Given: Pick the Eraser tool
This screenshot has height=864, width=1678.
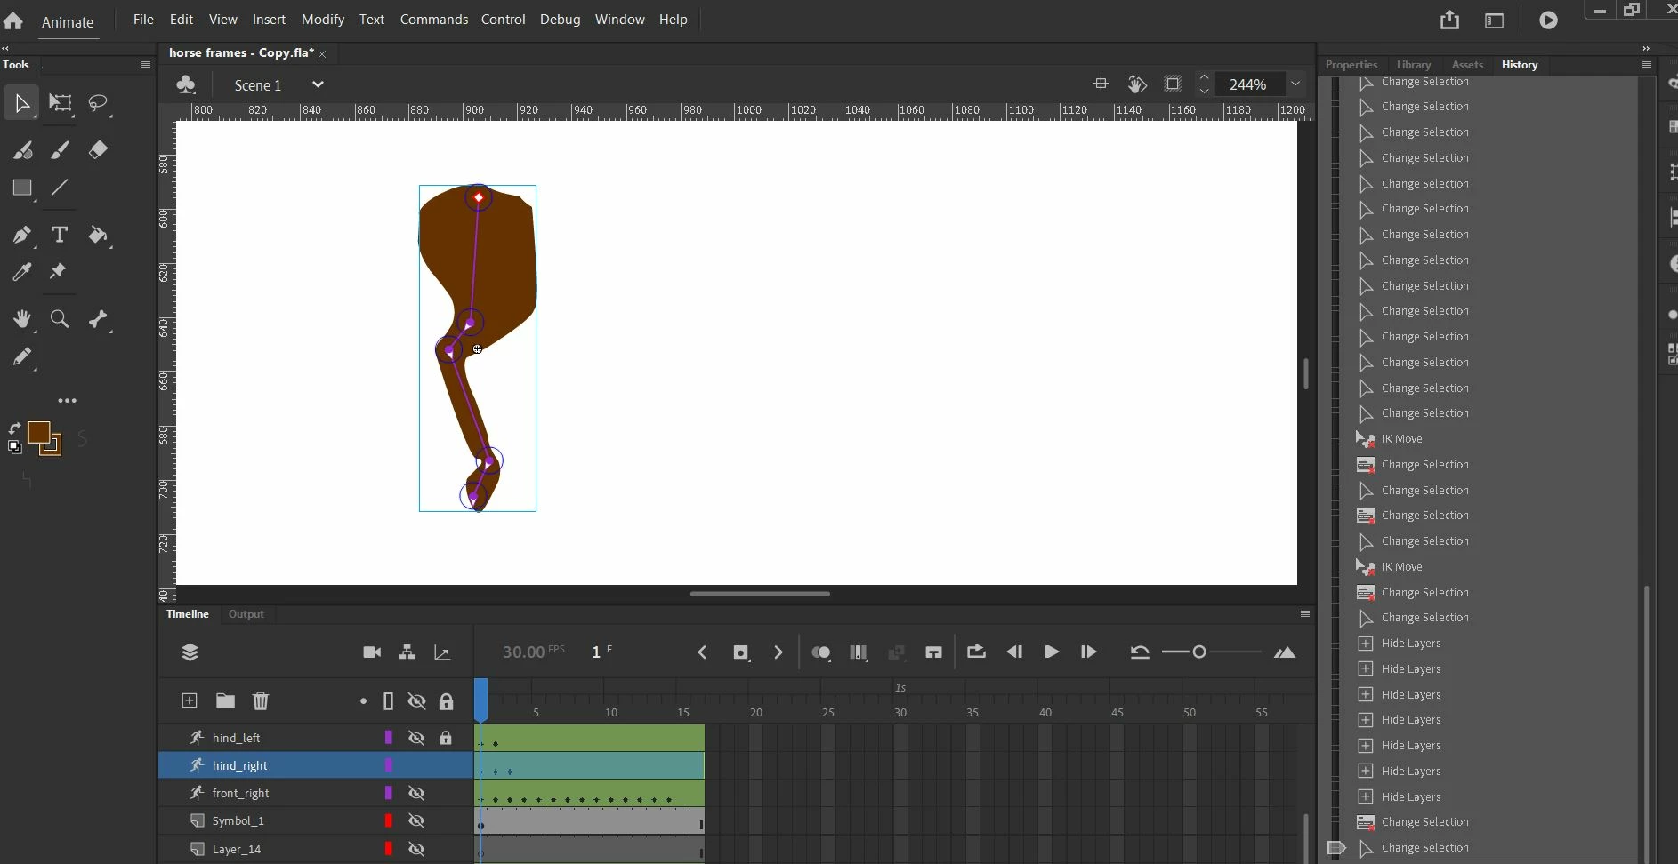Looking at the screenshot, I should [98, 149].
